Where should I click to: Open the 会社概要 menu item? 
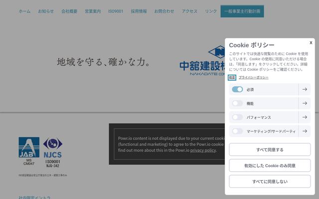click(x=69, y=11)
